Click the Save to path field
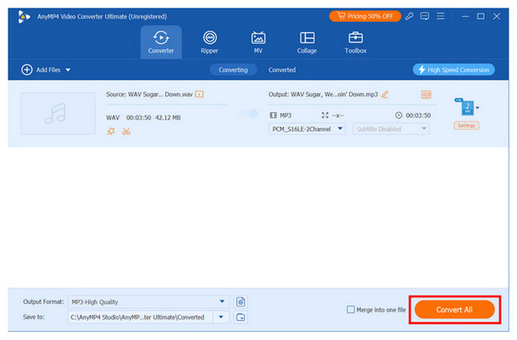 [x=140, y=317]
